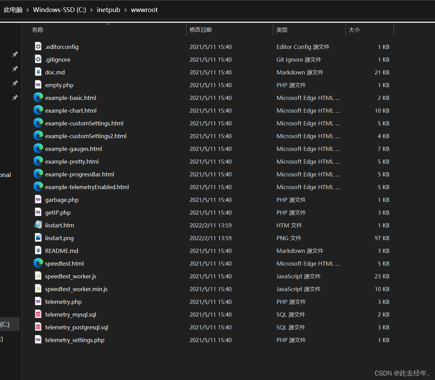Select the JS icon for speedtest_worker.js
Viewport: 435px width, 380px height.
[38, 276]
